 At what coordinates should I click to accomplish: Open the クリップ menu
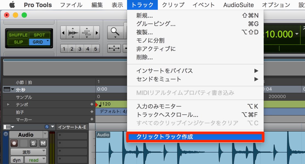pos(173,5)
